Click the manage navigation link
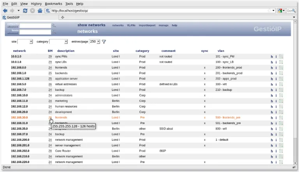 pyautogui.click(x=164, y=25)
